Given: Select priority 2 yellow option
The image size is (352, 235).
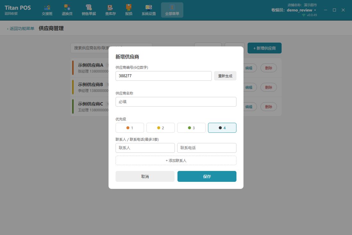Looking at the screenshot, I should pyautogui.click(x=161, y=128).
